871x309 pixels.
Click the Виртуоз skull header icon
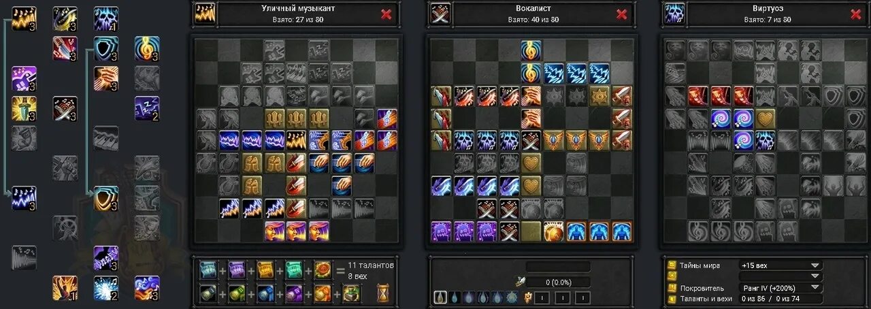674,14
